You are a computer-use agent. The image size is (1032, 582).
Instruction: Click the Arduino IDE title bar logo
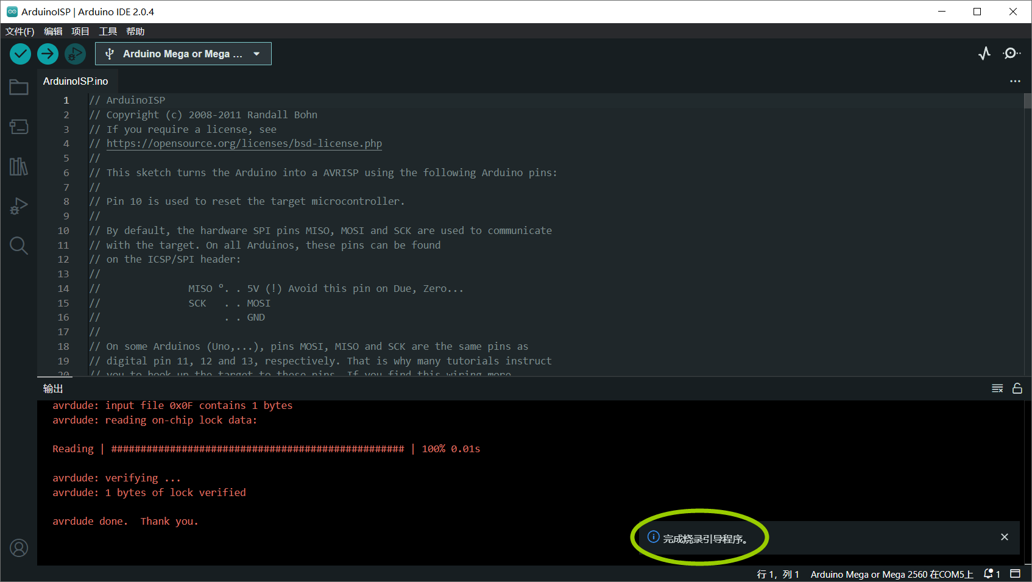(12, 12)
